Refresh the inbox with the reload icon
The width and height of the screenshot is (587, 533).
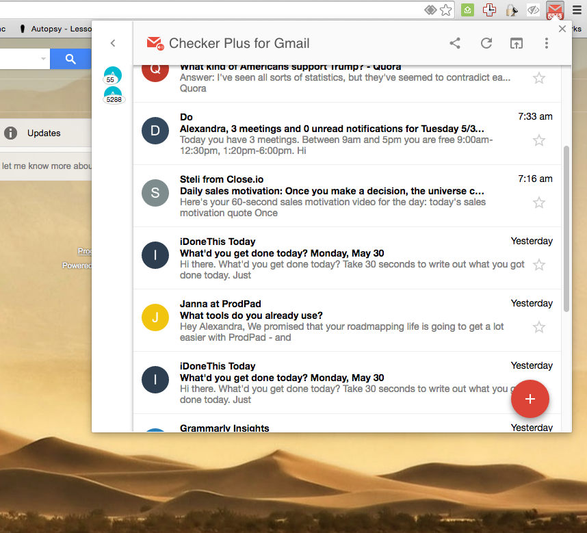click(x=486, y=43)
